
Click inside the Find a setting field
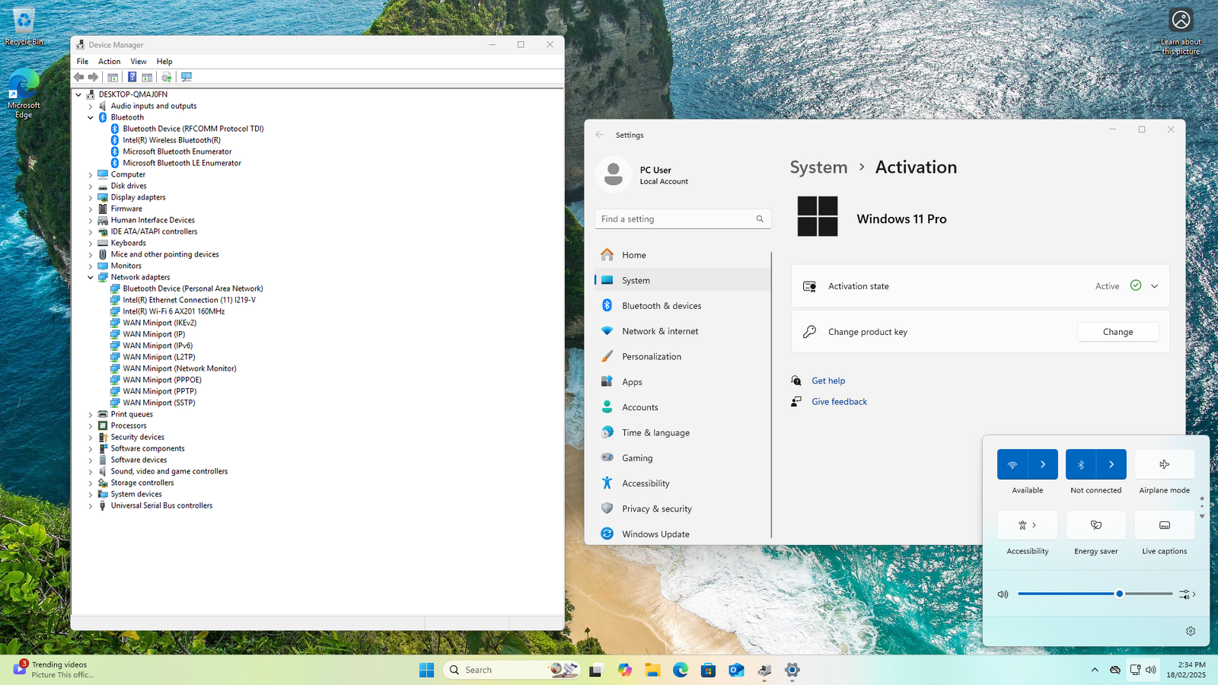coord(682,219)
